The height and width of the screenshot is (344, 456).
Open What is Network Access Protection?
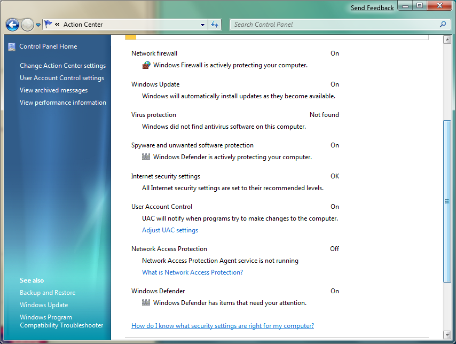click(x=192, y=272)
